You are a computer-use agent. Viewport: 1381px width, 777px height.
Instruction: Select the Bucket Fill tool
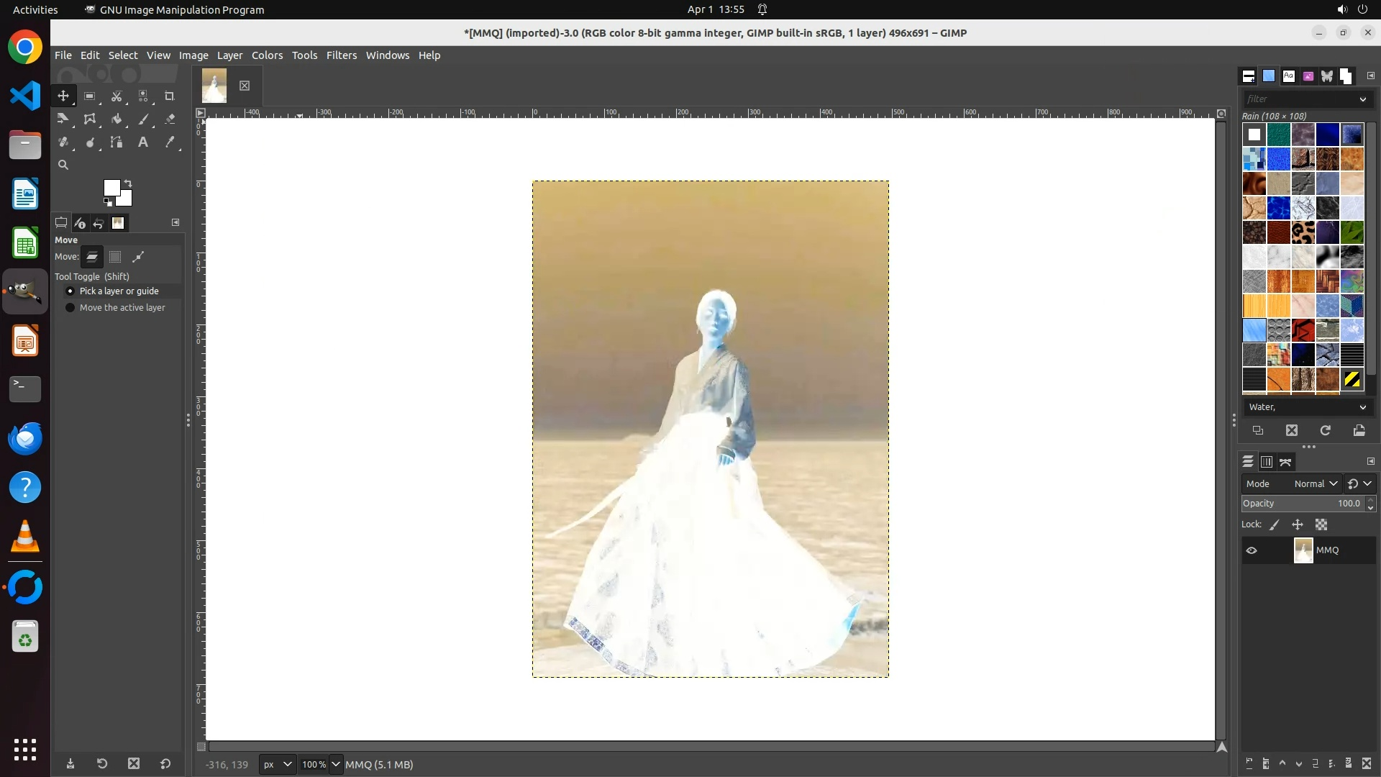click(117, 119)
